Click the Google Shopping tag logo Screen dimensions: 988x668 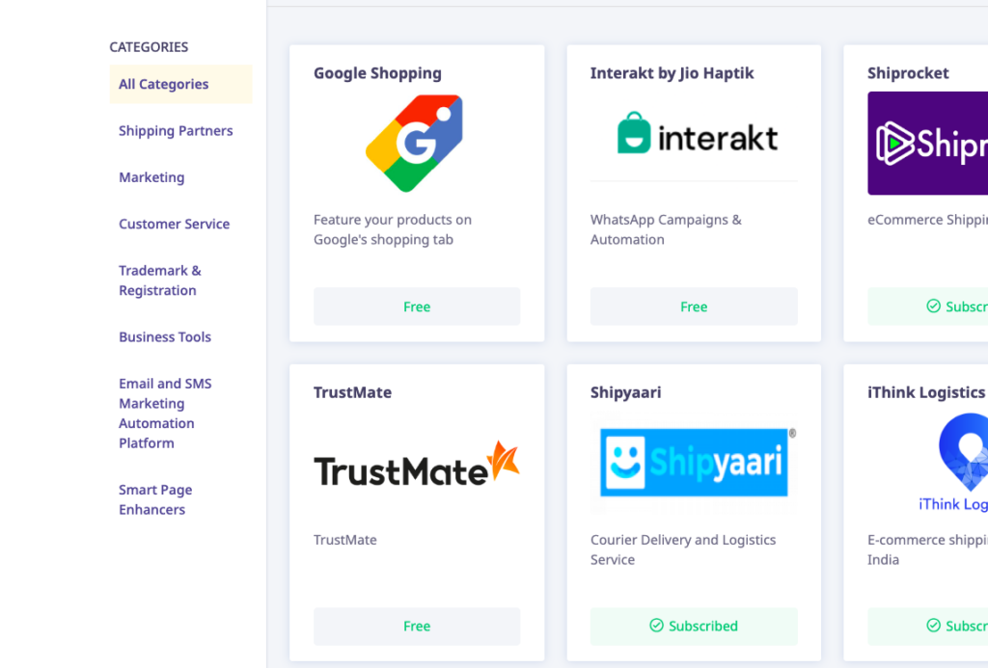pyautogui.click(x=415, y=143)
